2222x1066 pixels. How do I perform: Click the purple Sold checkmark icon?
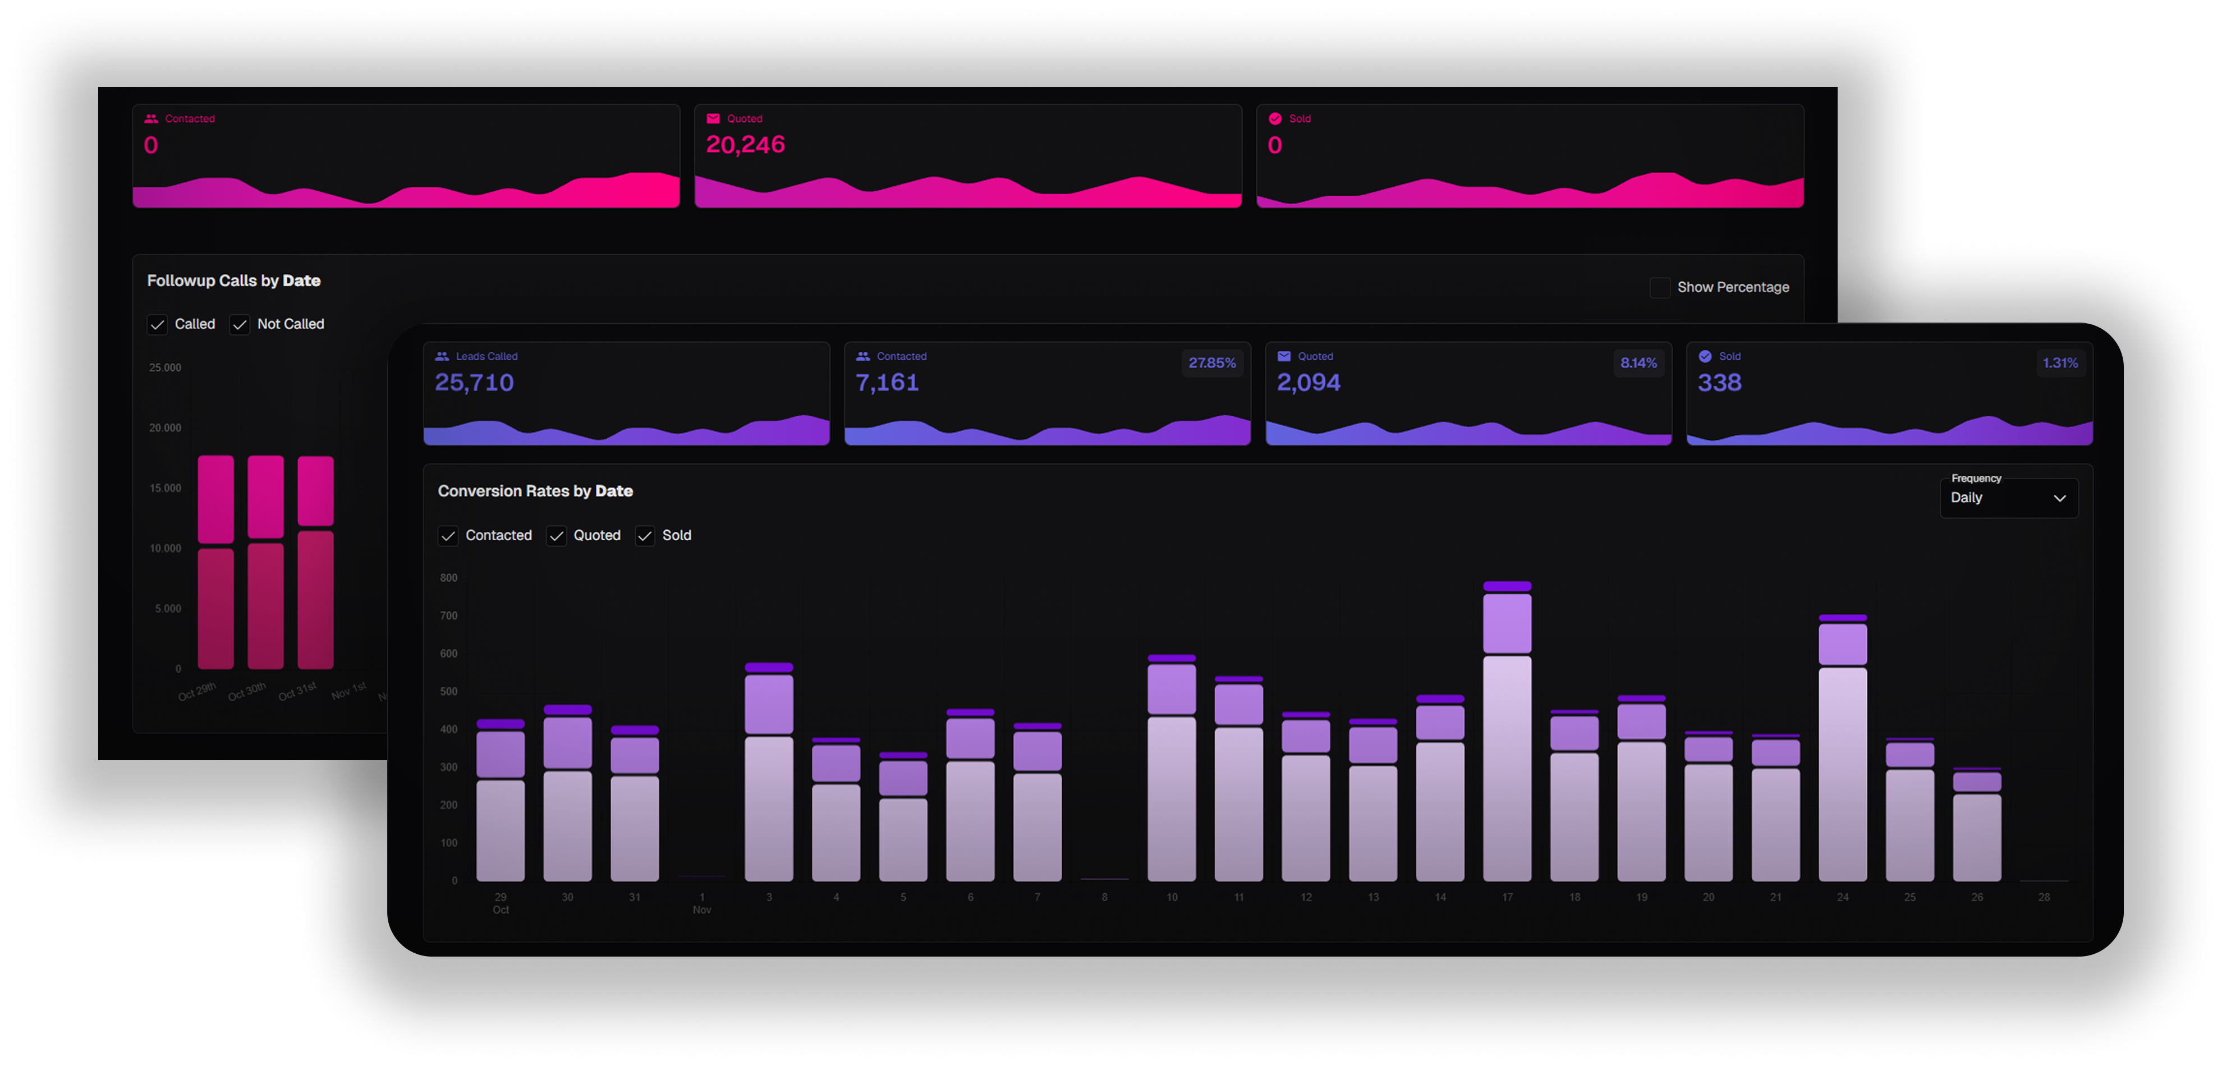1705,356
